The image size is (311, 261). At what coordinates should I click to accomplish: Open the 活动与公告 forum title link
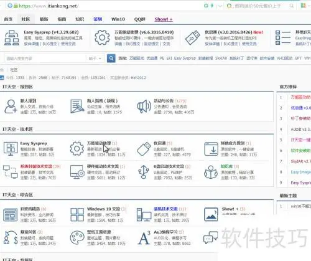[164, 101]
